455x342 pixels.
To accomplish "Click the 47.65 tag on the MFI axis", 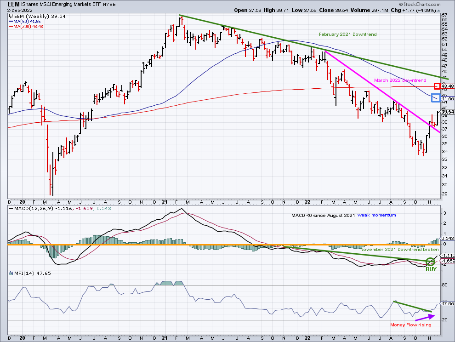I will [x=448, y=304].
